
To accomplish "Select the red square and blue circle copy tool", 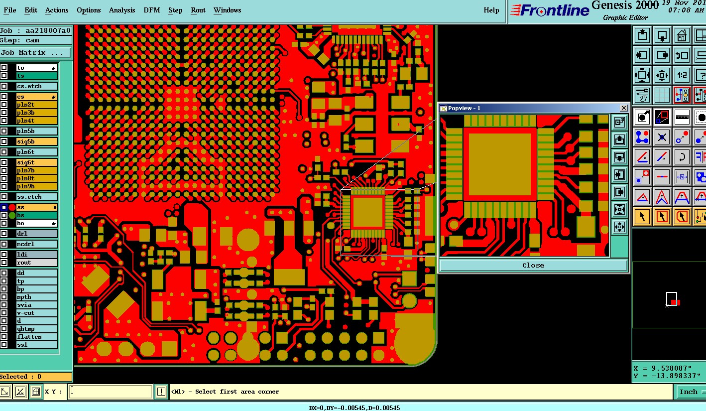I will (642, 176).
